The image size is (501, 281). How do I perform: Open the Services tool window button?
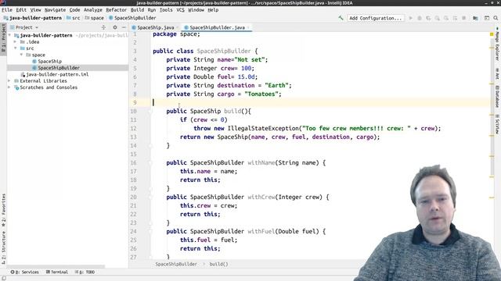pyautogui.click(x=25, y=272)
